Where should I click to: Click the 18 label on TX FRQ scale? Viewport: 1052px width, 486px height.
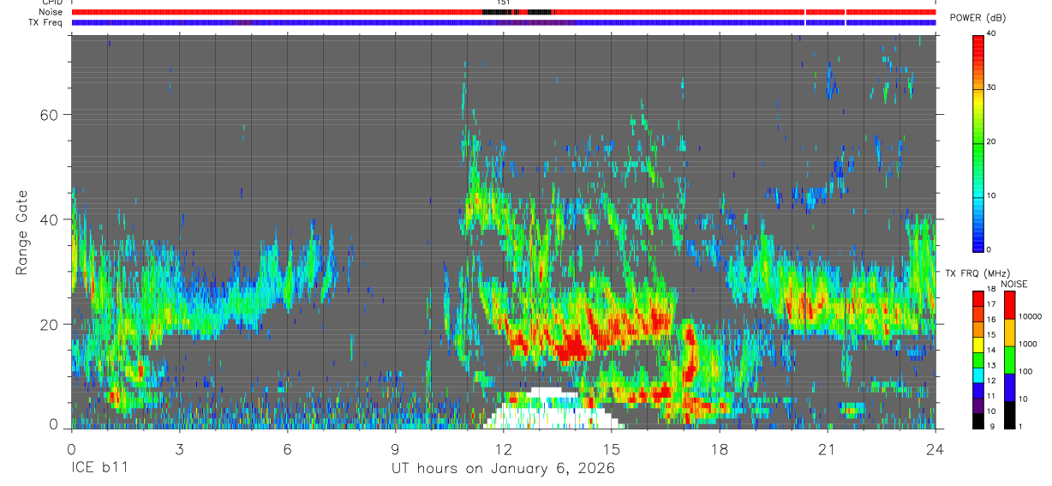990,290
